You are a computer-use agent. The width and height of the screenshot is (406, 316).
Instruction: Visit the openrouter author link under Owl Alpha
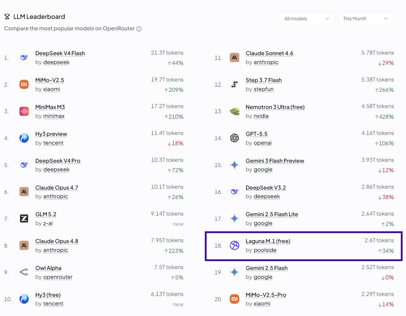(58, 277)
